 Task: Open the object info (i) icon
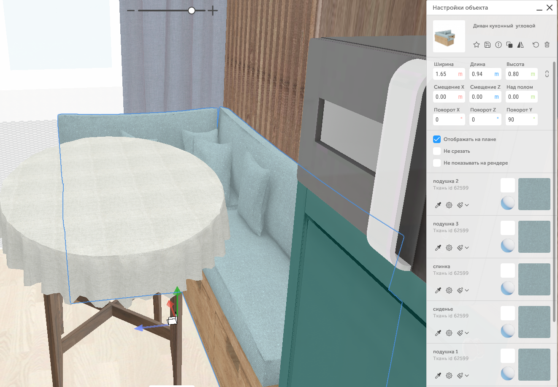click(x=498, y=45)
